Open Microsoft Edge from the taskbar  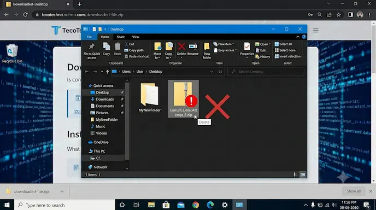[x=210, y=205]
